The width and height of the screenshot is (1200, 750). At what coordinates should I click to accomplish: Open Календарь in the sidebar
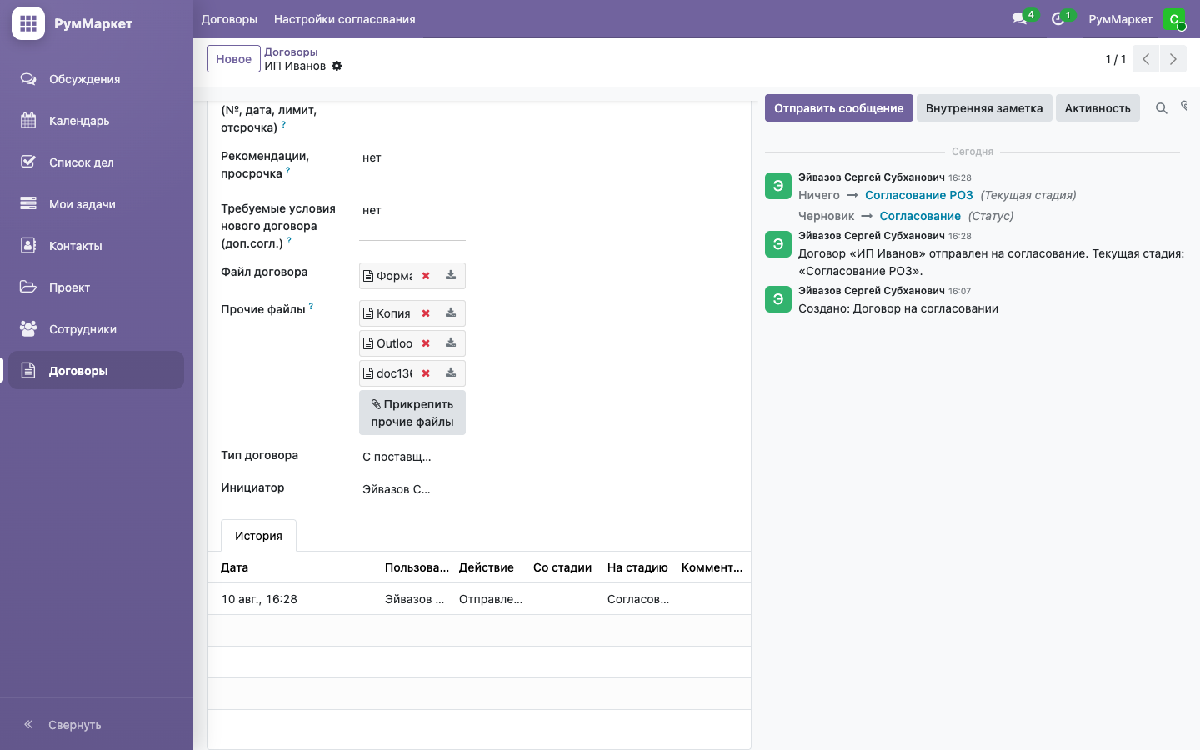pyautogui.click(x=97, y=121)
